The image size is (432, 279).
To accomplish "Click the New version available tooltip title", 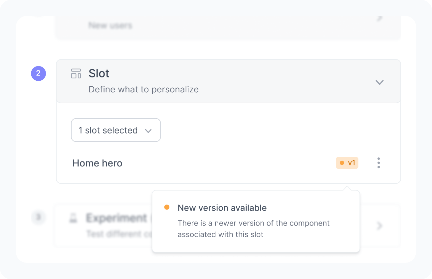I will 222,208.
